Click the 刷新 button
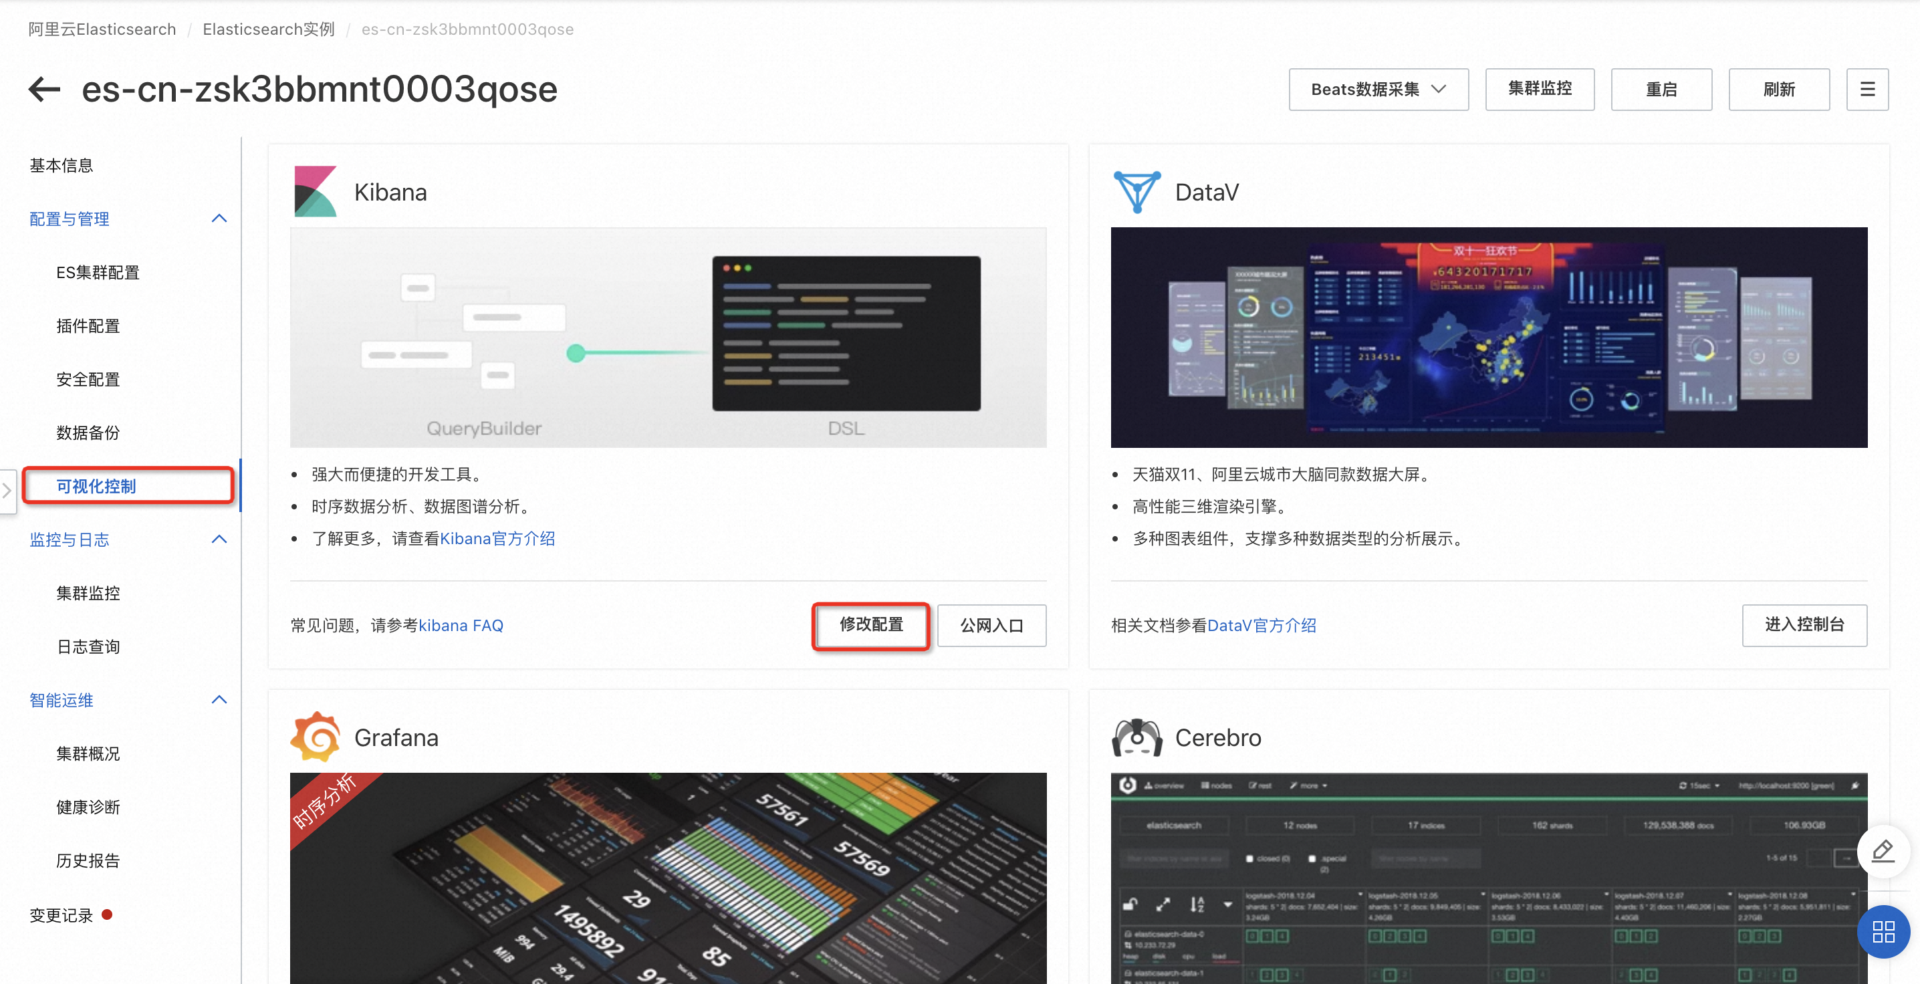1920x984 pixels. tap(1778, 90)
